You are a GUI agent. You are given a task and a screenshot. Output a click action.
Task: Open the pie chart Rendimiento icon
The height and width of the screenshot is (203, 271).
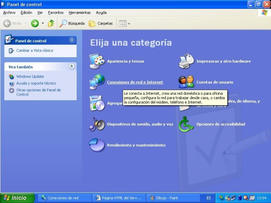[97, 145]
